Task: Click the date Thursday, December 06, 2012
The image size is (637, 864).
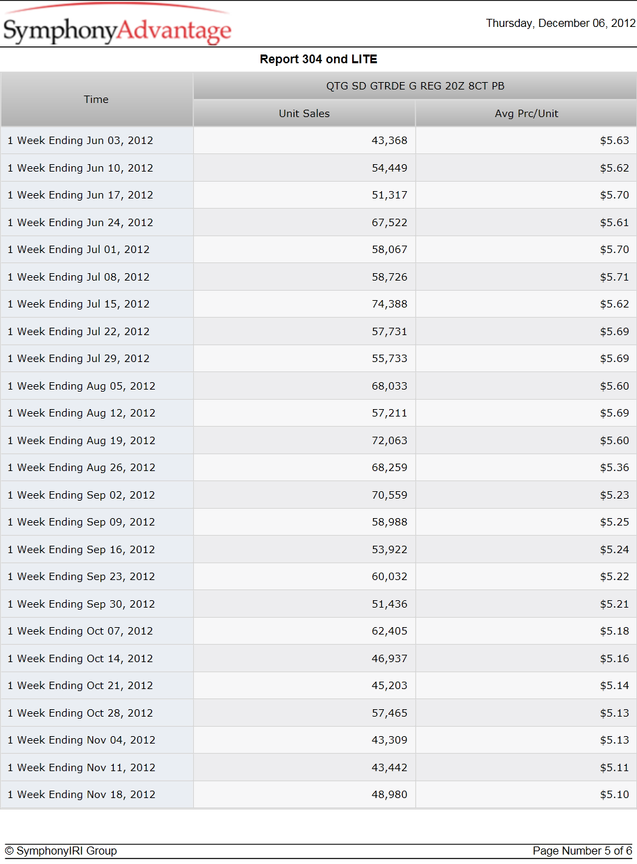Action: [x=561, y=24]
